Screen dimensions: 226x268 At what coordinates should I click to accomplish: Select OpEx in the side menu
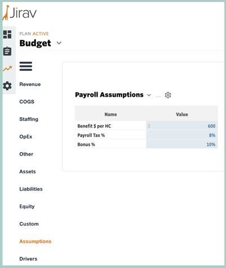point(26,137)
